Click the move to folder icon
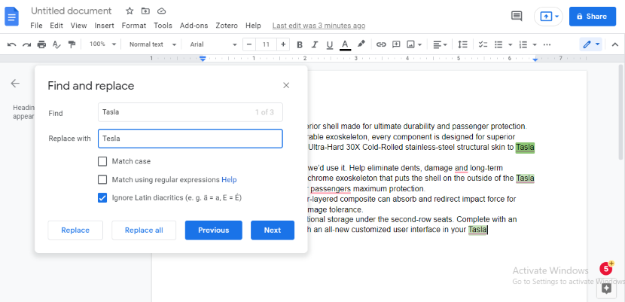This screenshot has height=302, width=625. click(145, 11)
